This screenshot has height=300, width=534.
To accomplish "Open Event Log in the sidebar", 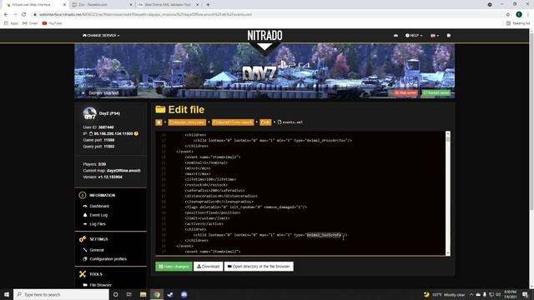I will coord(98,215).
